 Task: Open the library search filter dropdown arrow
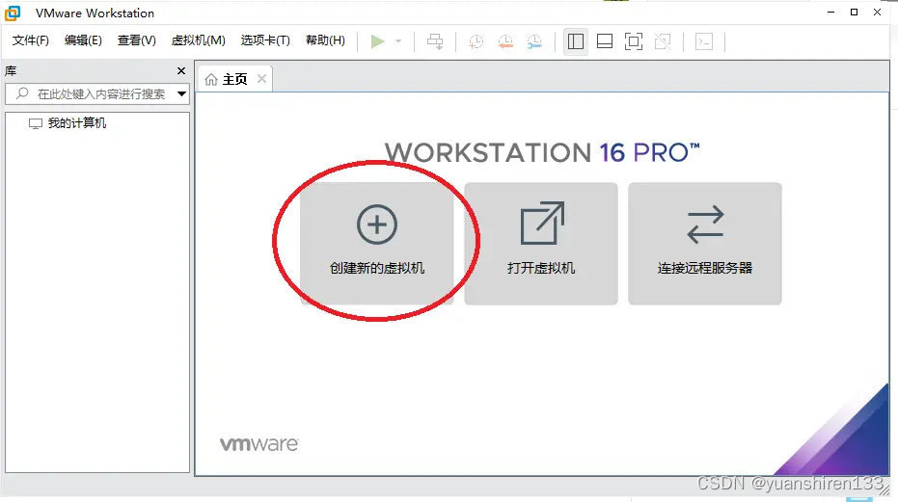pos(181,94)
